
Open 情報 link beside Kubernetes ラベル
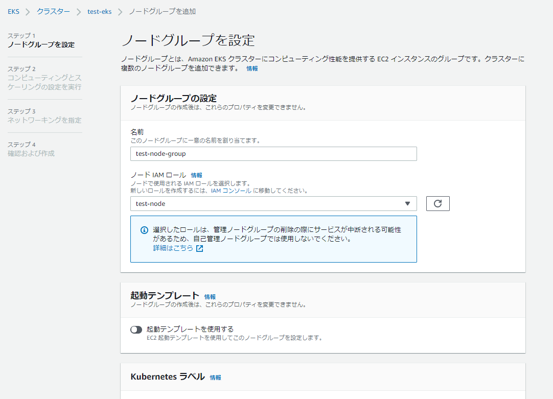pos(216,378)
